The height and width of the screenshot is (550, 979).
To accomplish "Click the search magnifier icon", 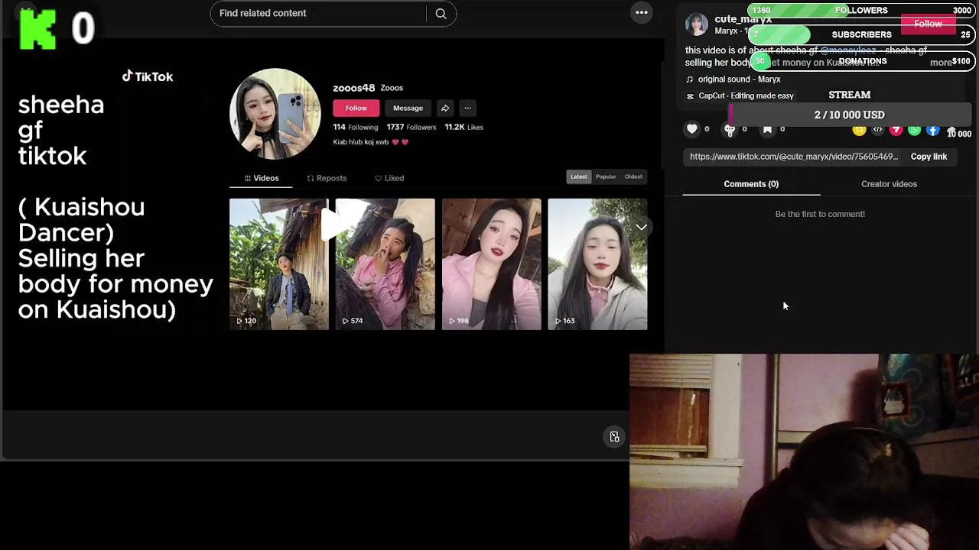I will tap(441, 13).
